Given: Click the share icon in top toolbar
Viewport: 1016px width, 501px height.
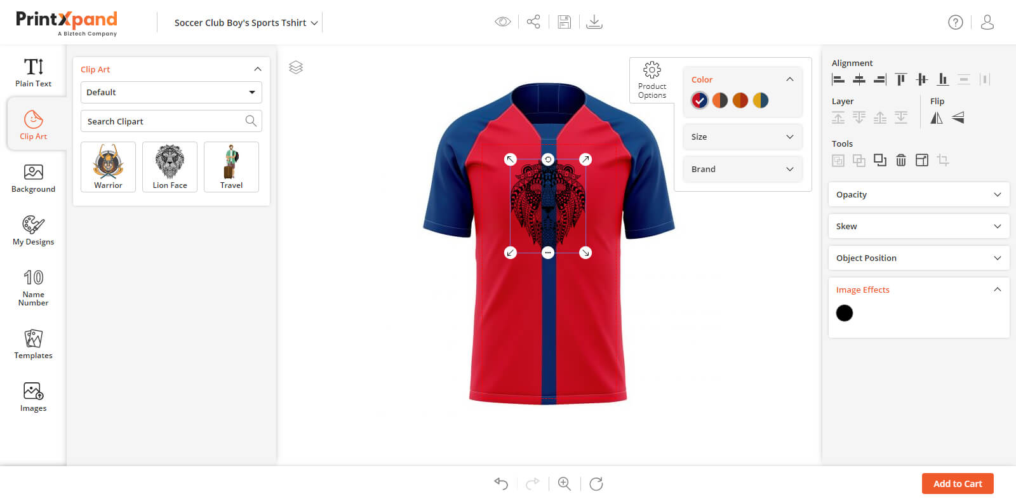Looking at the screenshot, I should (533, 22).
